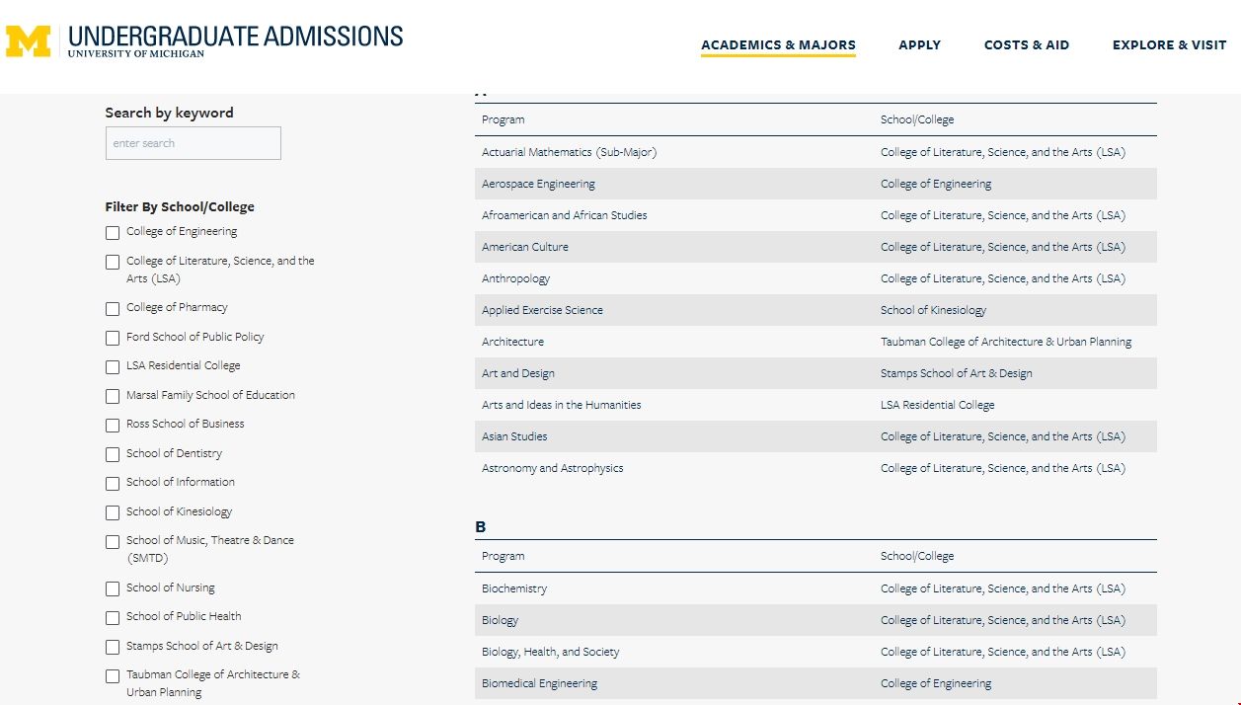1241x705 pixels.
Task: Open the Astronomy and Astrophysics program
Action: pos(552,468)
